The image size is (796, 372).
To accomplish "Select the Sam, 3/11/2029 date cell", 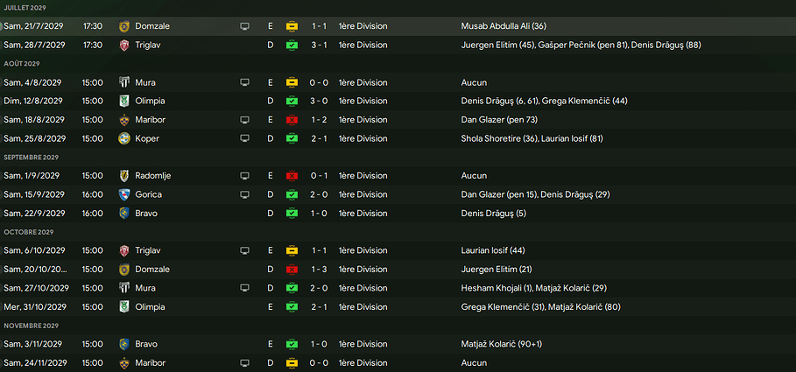I will pos(32,344).
